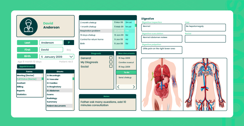Click the Birth label button
244x126 pixels.
pos(27,56)
